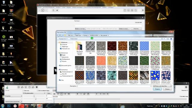The width and height of the screenshot is (192, 108).
Task: Select the yellow stars on blue texture thumbnail
Action: tap(155, 75)
